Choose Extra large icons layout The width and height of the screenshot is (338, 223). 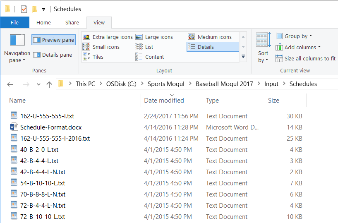coord(108,37)
